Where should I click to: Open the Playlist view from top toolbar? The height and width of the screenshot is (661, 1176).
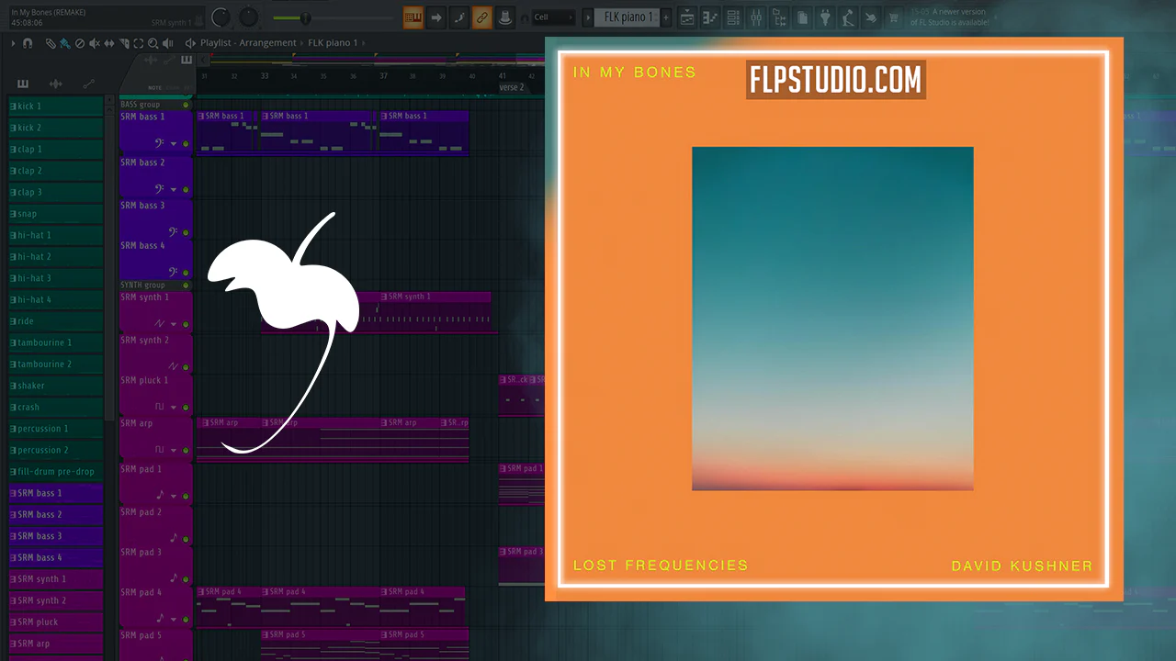688,17
